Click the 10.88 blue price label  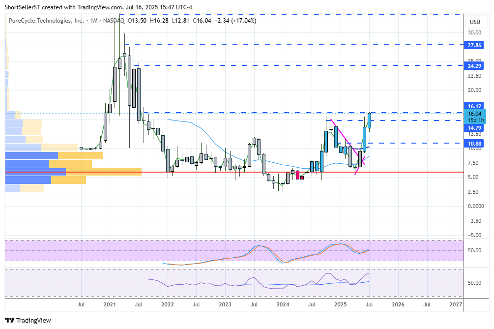pos(474,144)
